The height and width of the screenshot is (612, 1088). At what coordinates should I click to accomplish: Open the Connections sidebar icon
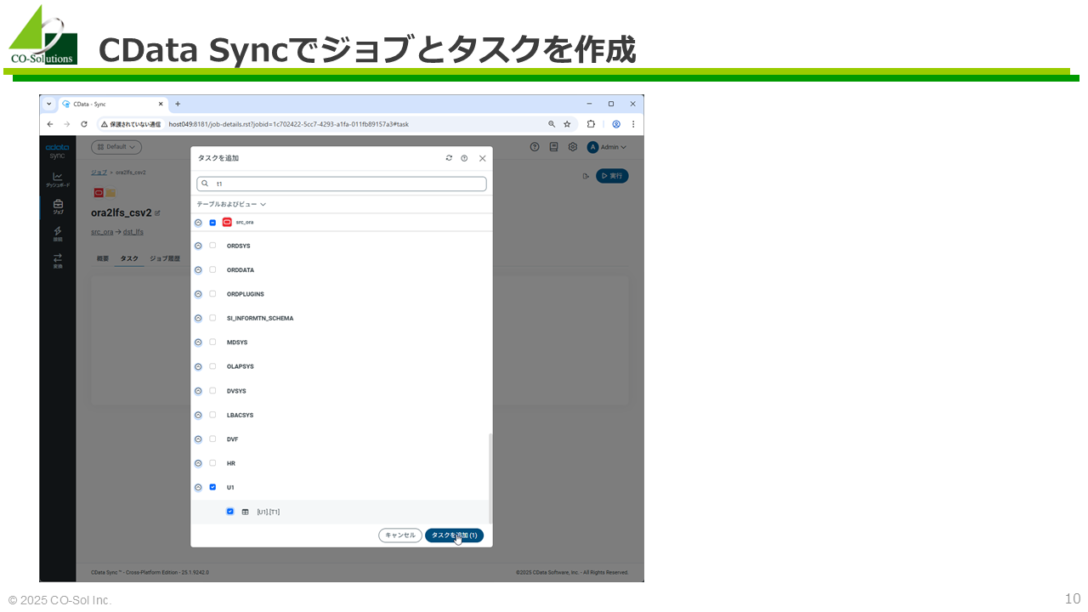click(58, 234)
